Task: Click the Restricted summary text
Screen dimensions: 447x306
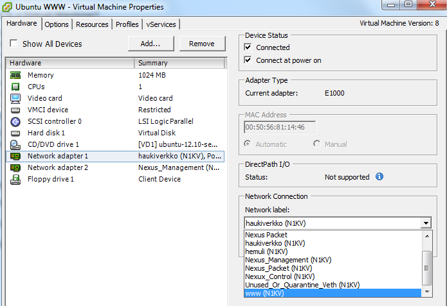Action: click(x=154, y=110)
